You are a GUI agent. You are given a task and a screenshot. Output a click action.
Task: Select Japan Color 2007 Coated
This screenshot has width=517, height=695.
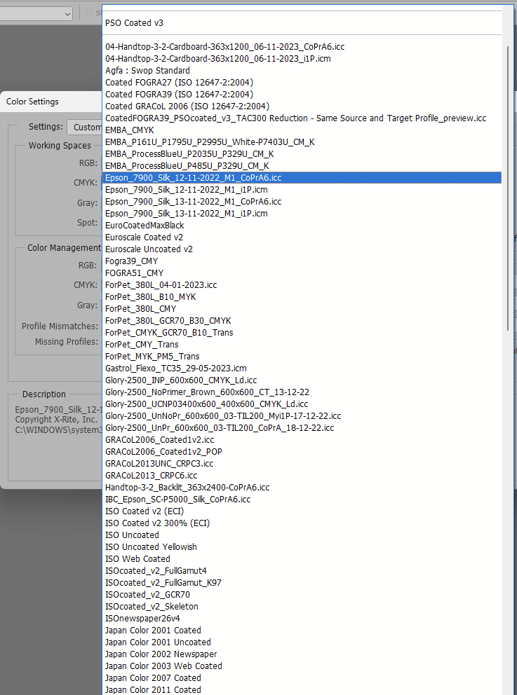[302, 679]
